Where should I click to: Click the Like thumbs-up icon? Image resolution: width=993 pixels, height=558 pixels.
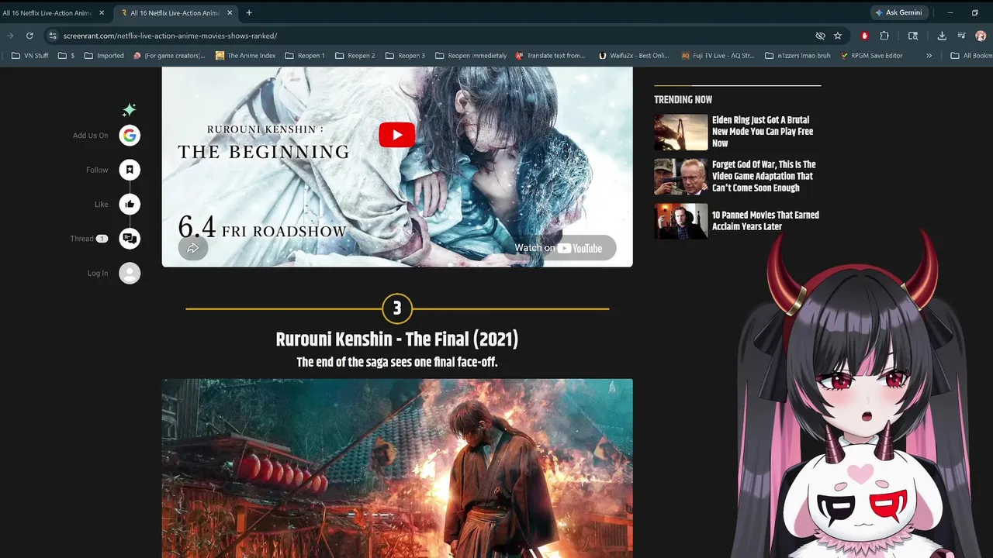[130, 204]
